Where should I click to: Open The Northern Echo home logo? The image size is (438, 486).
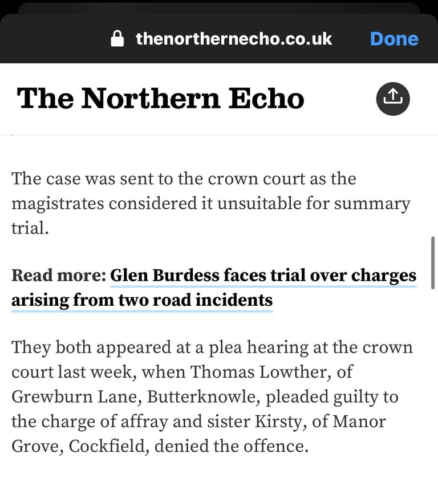[x=161, y=98]
